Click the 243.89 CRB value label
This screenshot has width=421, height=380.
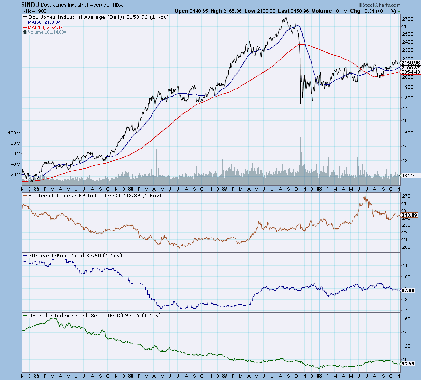(x=410, y=215)
